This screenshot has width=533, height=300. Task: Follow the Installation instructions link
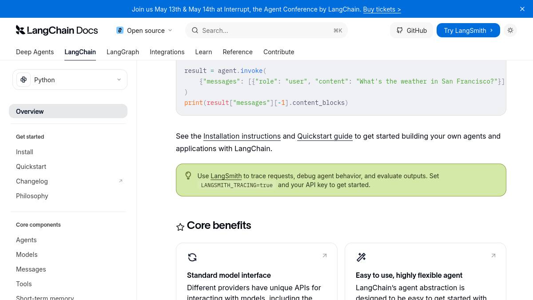click(242, 136)
